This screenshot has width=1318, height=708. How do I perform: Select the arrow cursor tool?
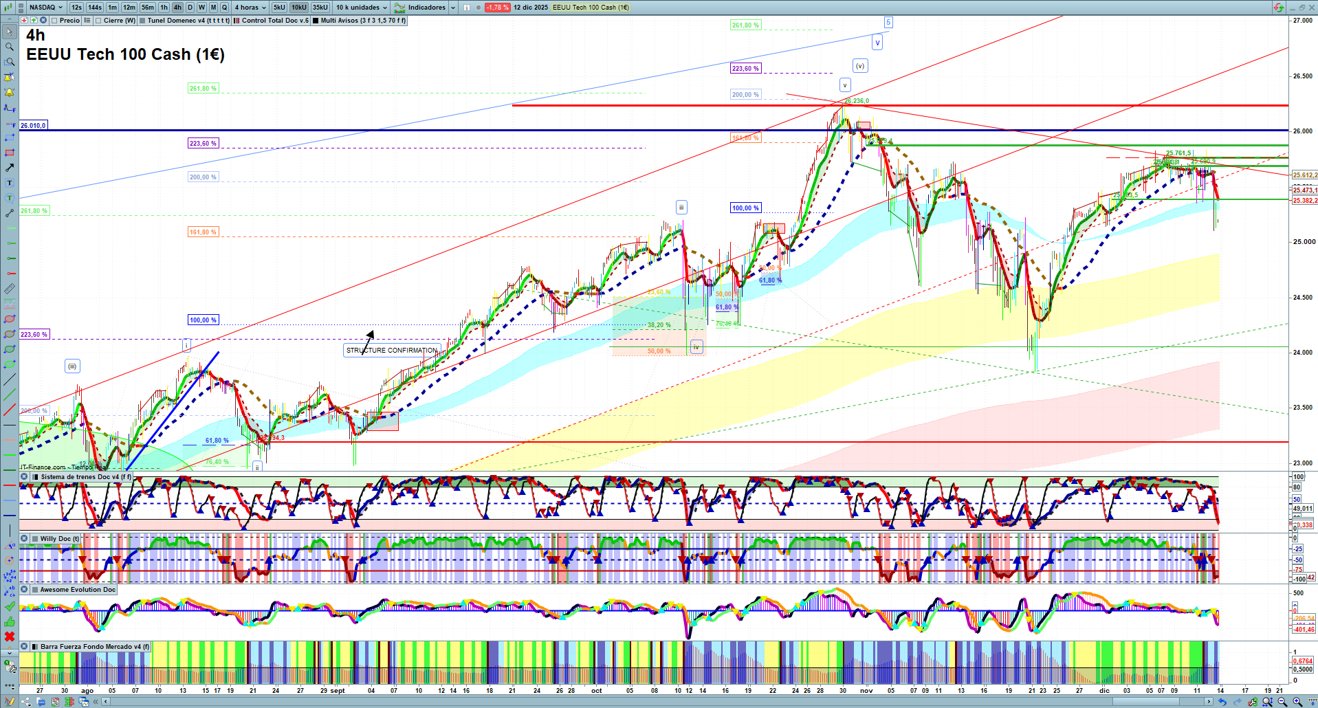click(10, 32)
